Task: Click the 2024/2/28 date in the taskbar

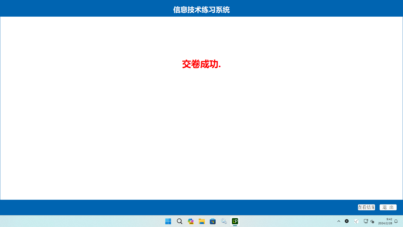Action: point(385,223)
